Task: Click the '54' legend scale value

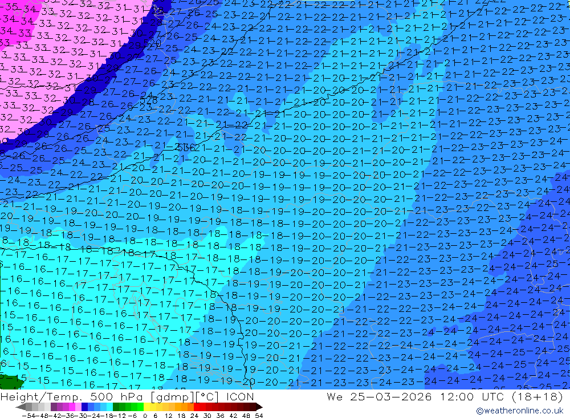Action: coord(259,416)
